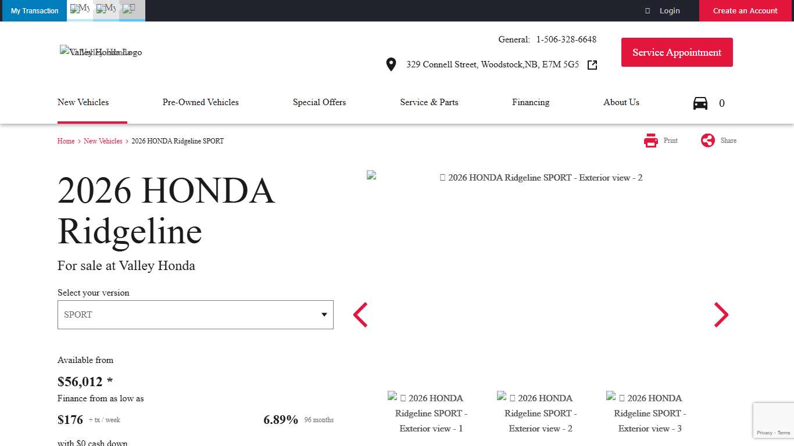Click the login person icon
This screenshot has width=794, height=446.
click(x=647, y=10)
